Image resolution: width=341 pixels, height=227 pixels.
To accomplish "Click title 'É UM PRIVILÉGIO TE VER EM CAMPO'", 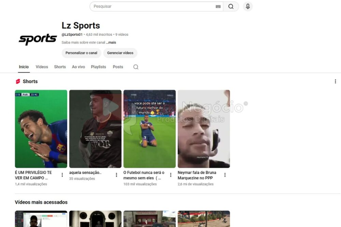I will [x=33, y=175].
